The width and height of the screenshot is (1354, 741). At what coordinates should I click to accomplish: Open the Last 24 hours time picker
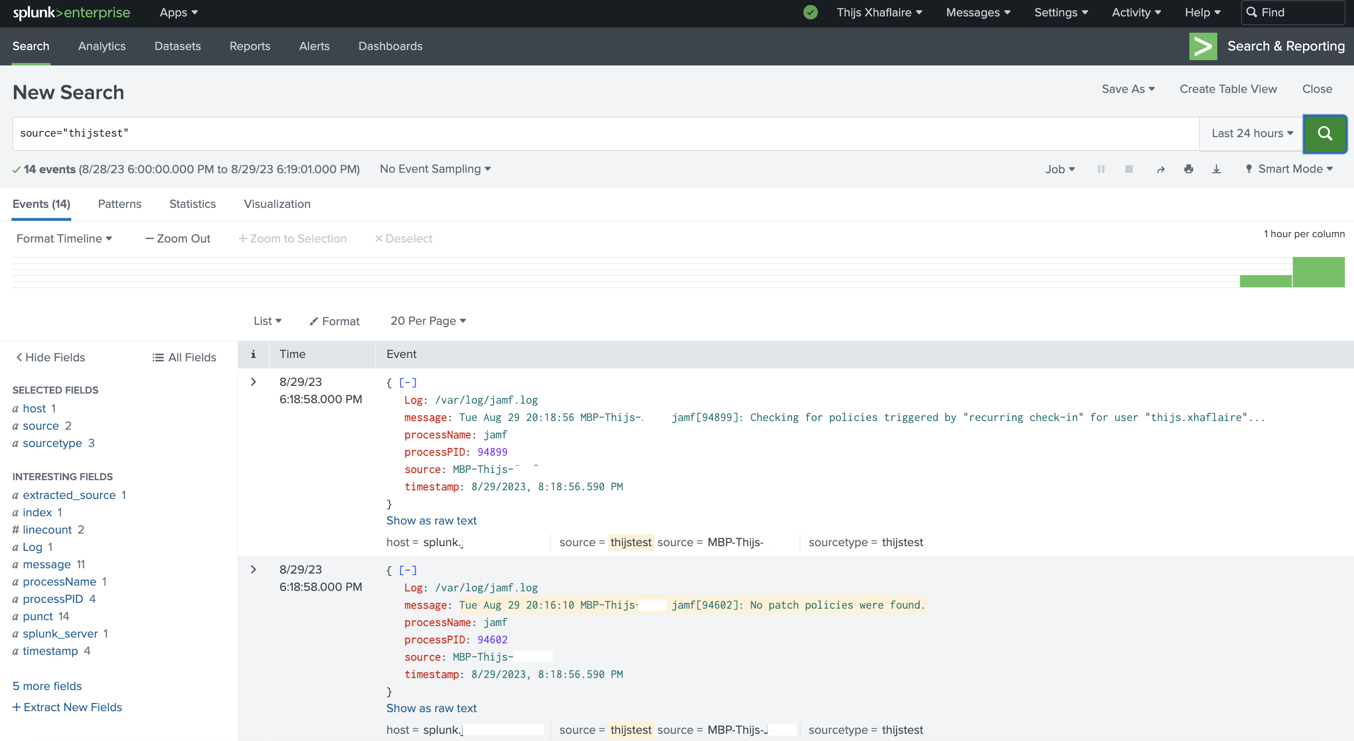coord(1251,133)
